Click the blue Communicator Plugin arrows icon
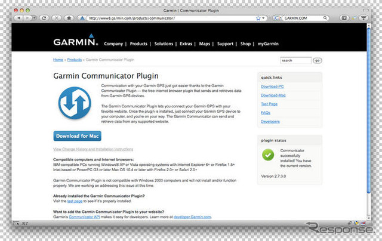 coord(75,103)
